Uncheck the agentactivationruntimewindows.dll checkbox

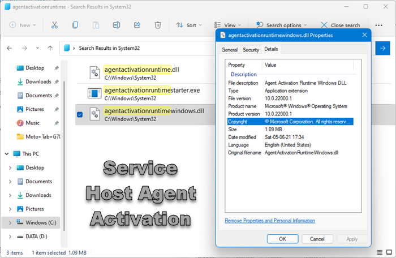click(x=80, y=114)
